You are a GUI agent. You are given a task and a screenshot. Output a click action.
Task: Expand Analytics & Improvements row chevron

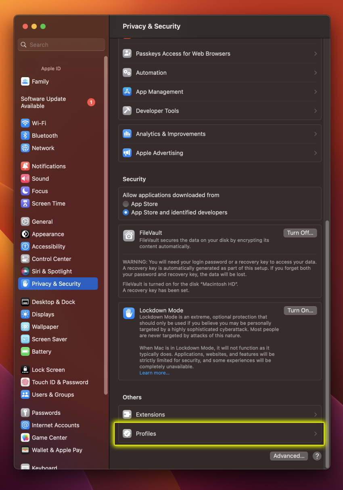click(316, 134)
